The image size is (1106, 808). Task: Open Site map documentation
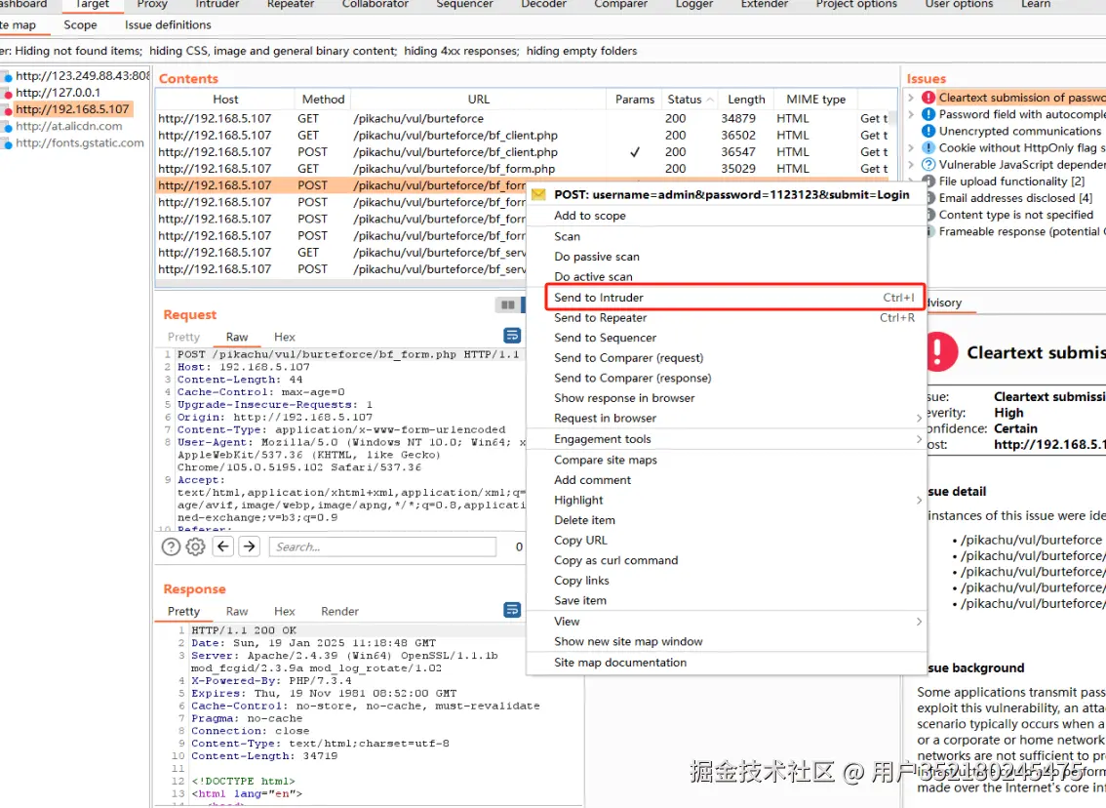[x=727, y=663]
